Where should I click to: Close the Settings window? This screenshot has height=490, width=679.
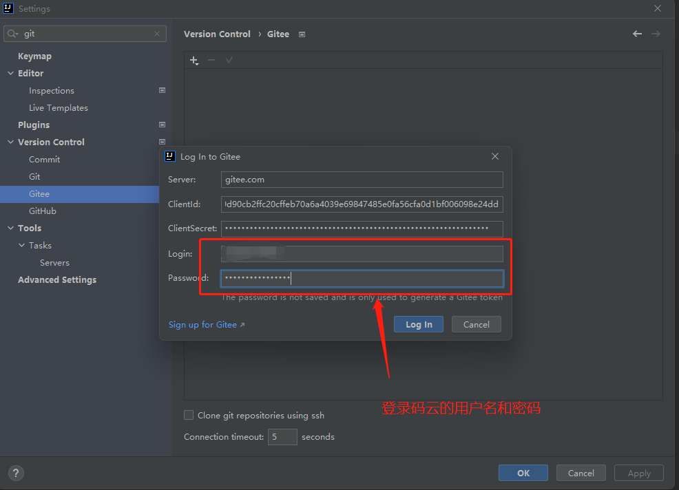click(x=658, y=8)
